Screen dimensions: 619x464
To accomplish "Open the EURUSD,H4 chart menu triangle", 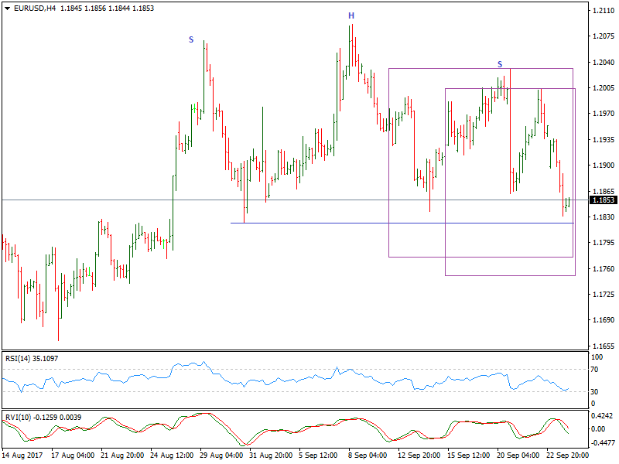I will point(8,9).
